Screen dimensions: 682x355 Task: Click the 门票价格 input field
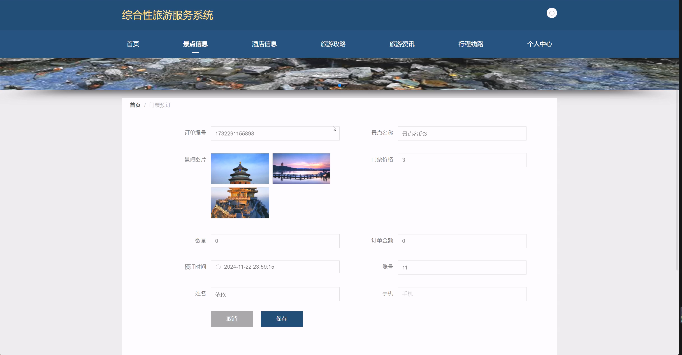point(462,160)
